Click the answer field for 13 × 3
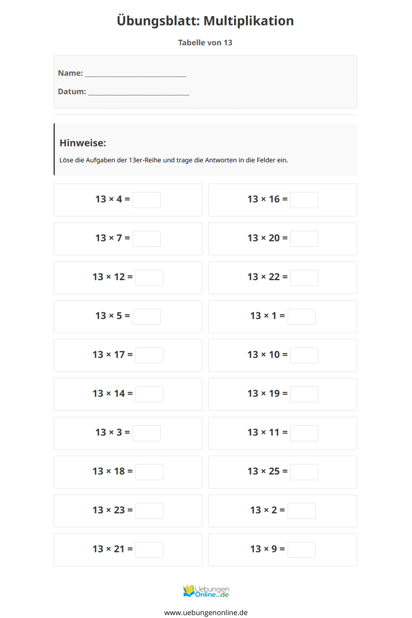Image resolution: width=412 pixels, height=618 pixels. [x=147, y=433]
